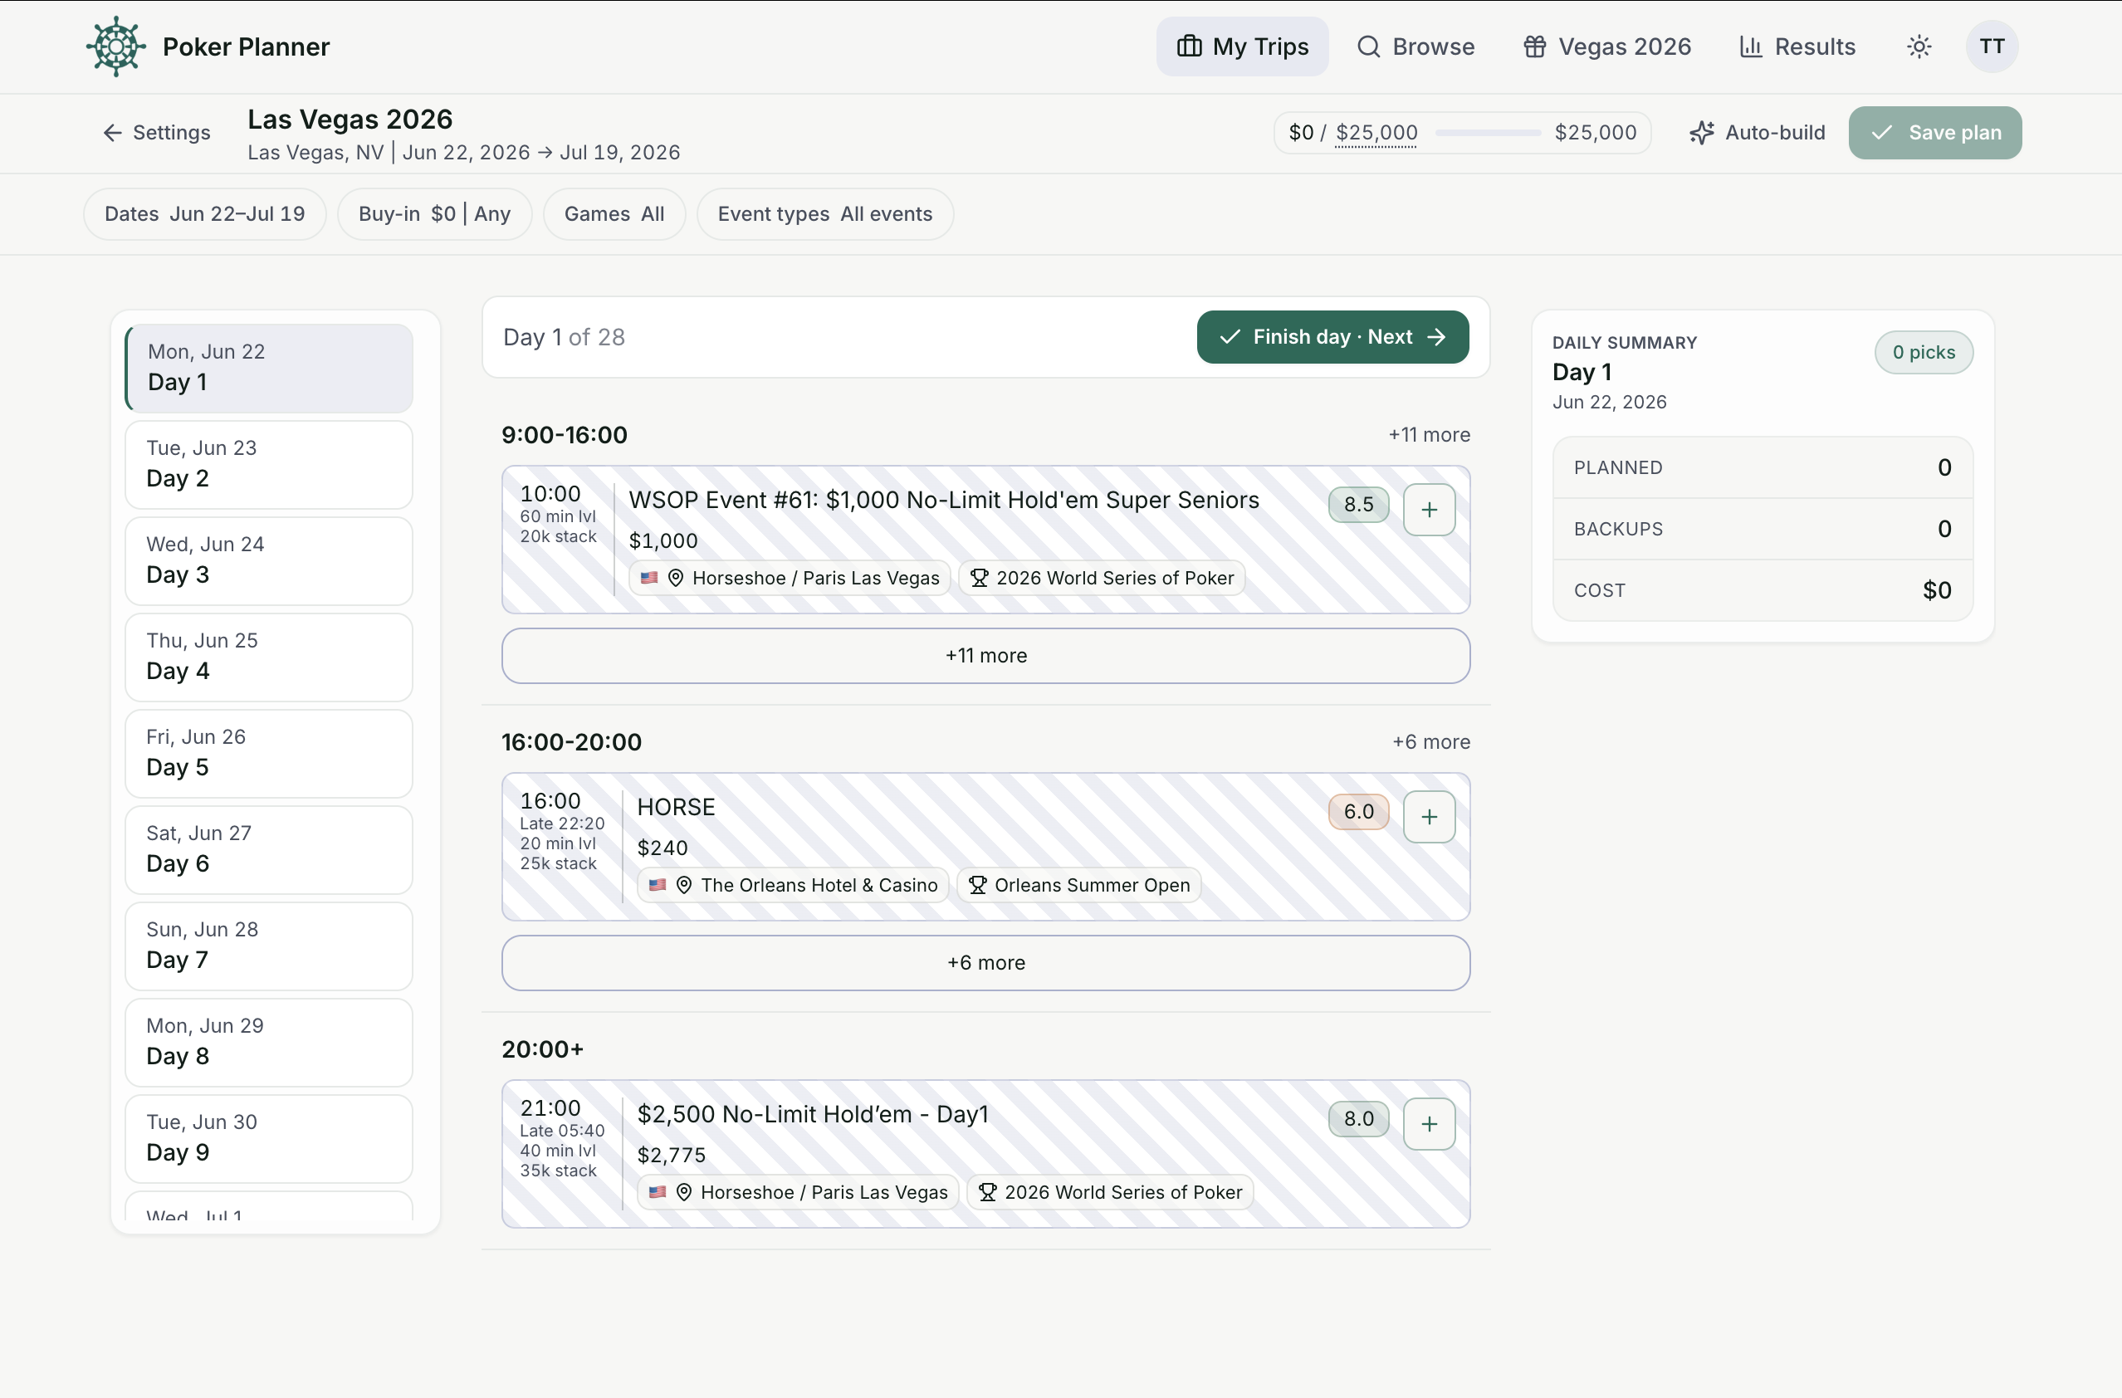Click Horseshoe / Paris Las Vegas tag on $2,500 event

pyautogui.click(x=798, y=1192)
